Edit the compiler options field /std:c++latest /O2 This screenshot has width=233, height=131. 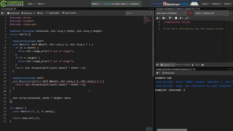[x=212, y=13]
